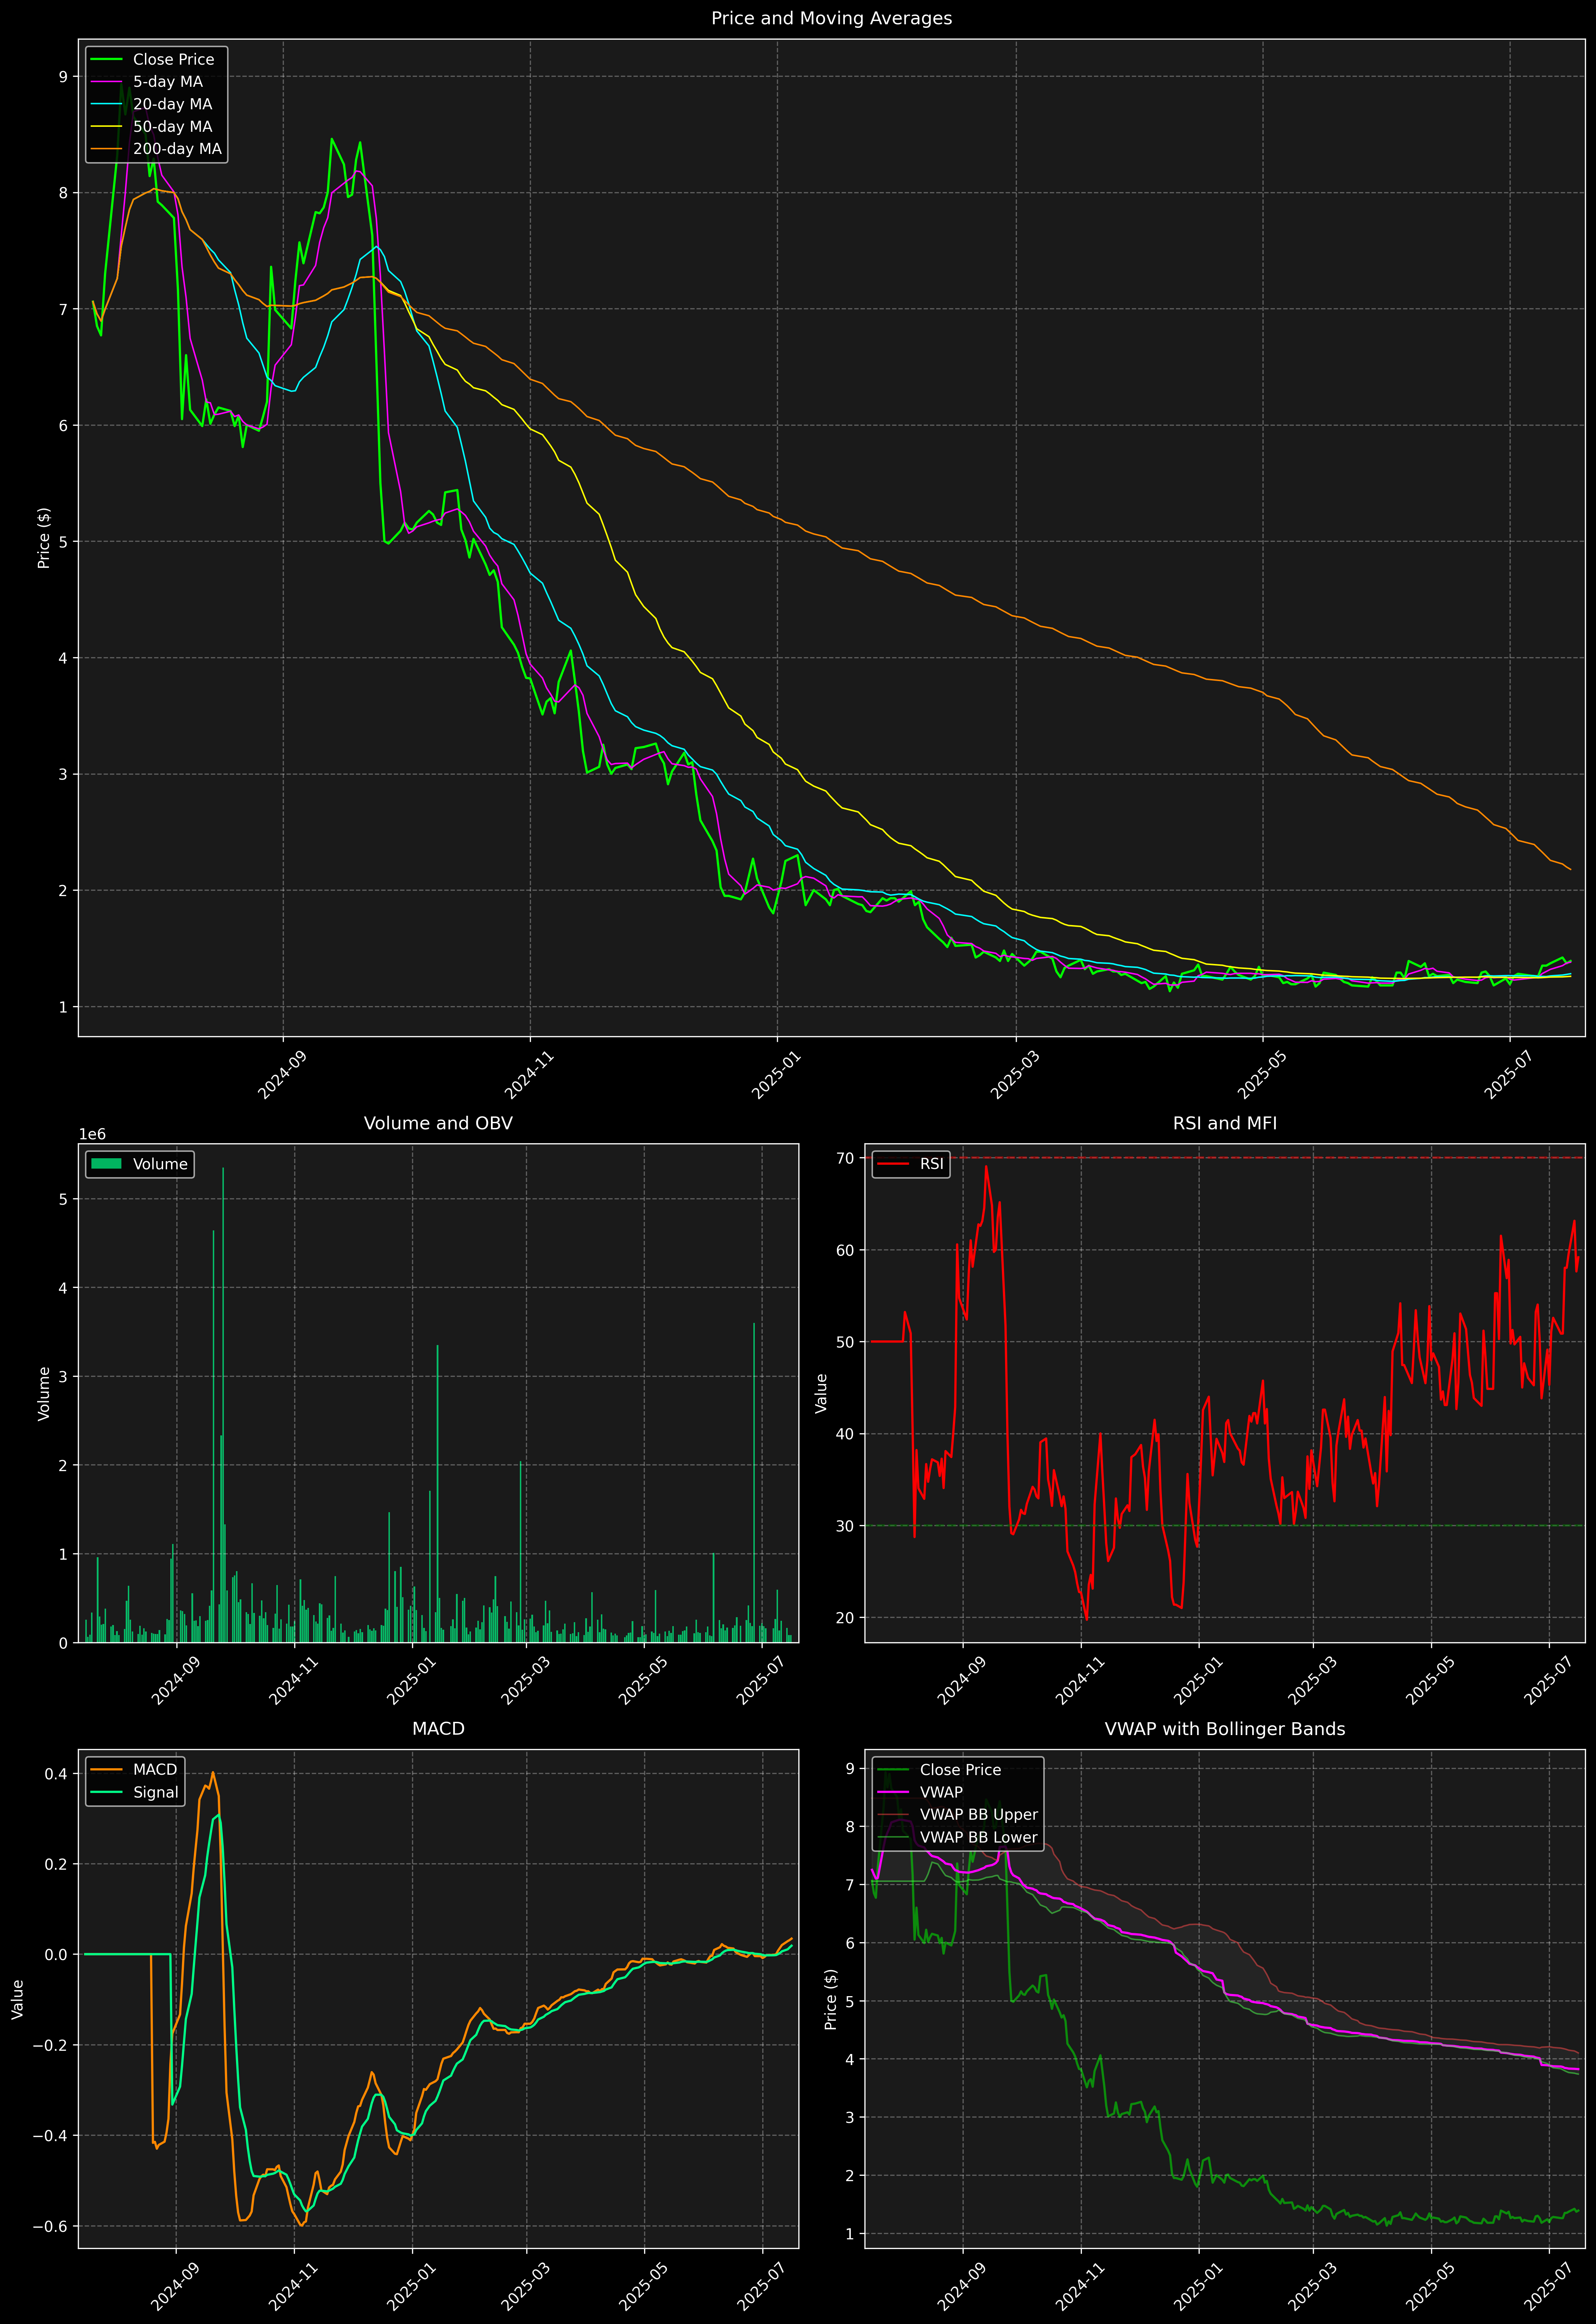Click the '2024-09' tick under the top chart
Viewport: 1596px width, 2324px height.
coord(283,1074)
